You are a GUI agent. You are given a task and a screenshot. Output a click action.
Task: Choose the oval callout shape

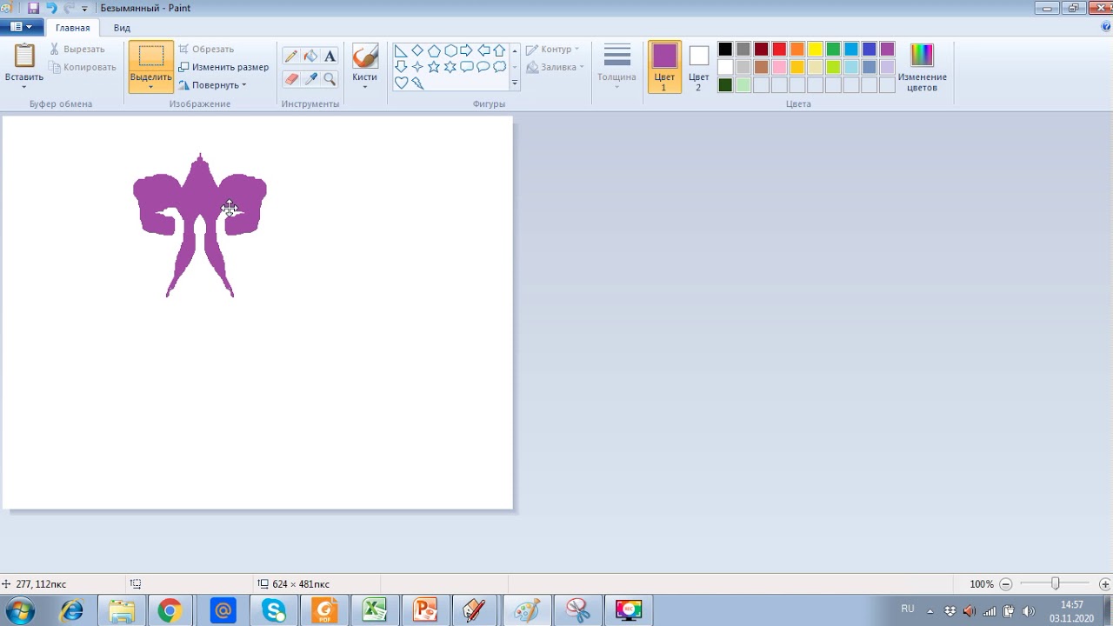(x=483, y=67)
